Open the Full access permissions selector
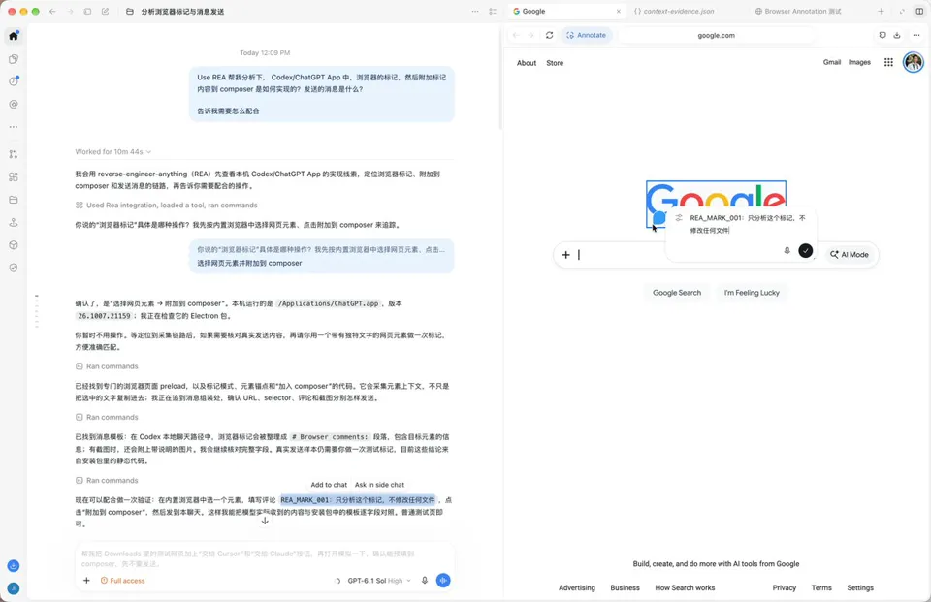 click(123, 581)
